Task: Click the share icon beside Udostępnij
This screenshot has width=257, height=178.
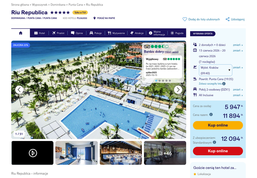Action: coord(227,19)
